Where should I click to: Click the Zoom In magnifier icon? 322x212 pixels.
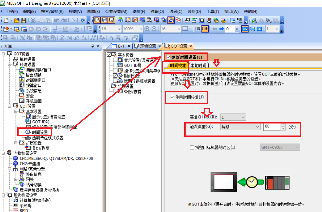tap(147, 29)
